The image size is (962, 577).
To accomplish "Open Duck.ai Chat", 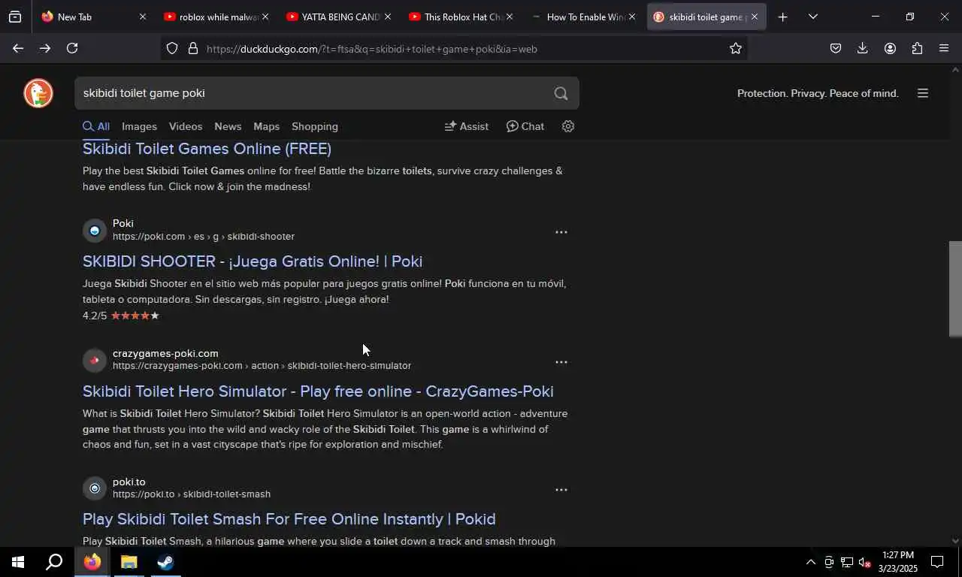I will point(525,126).
